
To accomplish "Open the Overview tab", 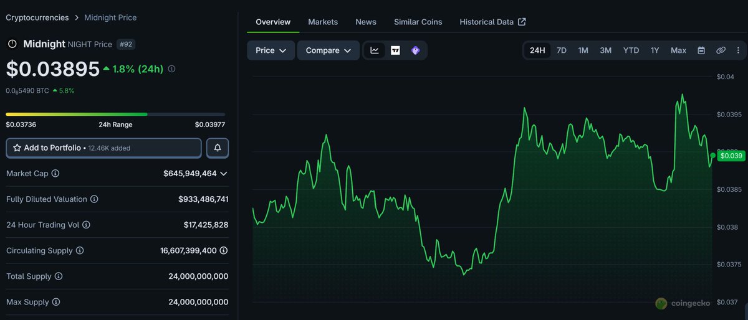I will click(273, 22).
